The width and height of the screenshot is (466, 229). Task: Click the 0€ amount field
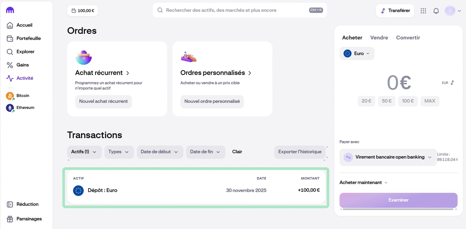[399, 82]
